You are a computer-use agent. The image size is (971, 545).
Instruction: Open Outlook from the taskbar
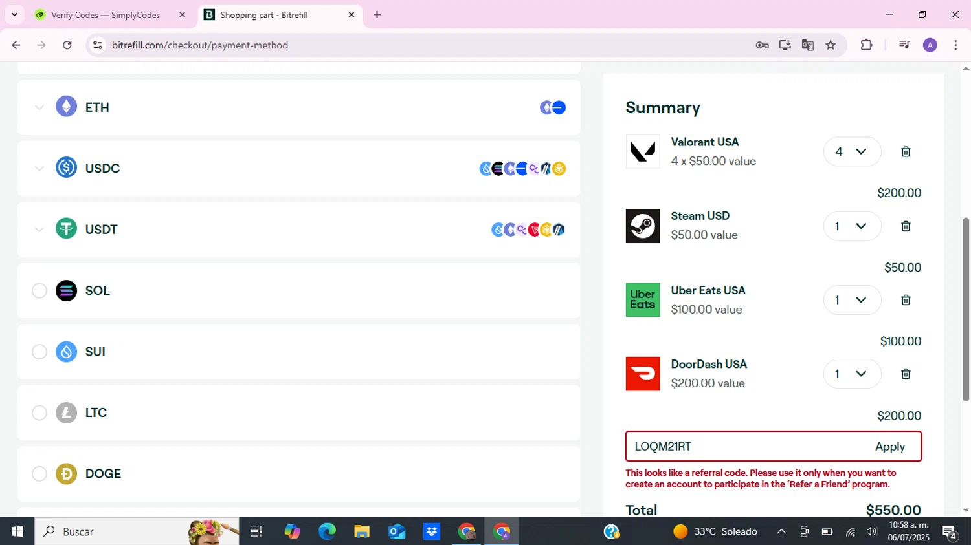point(397,531)
